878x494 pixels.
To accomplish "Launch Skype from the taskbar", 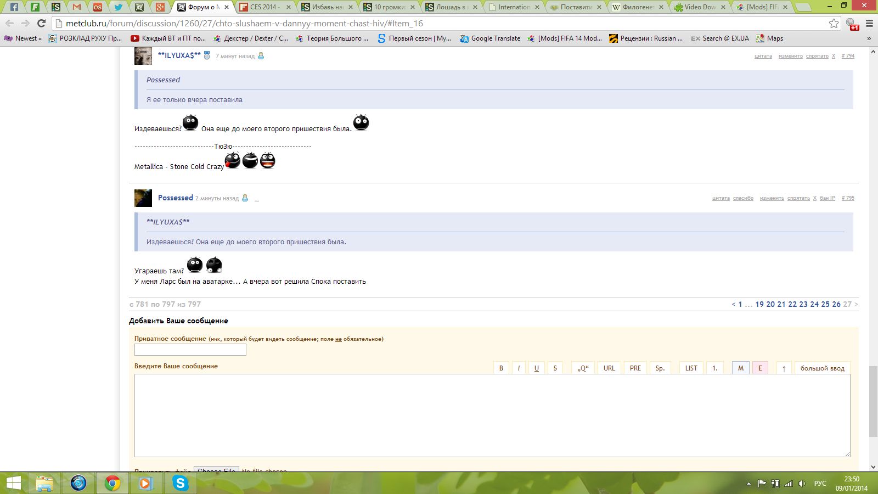I will pyautogui.click(x=180, y=483).
